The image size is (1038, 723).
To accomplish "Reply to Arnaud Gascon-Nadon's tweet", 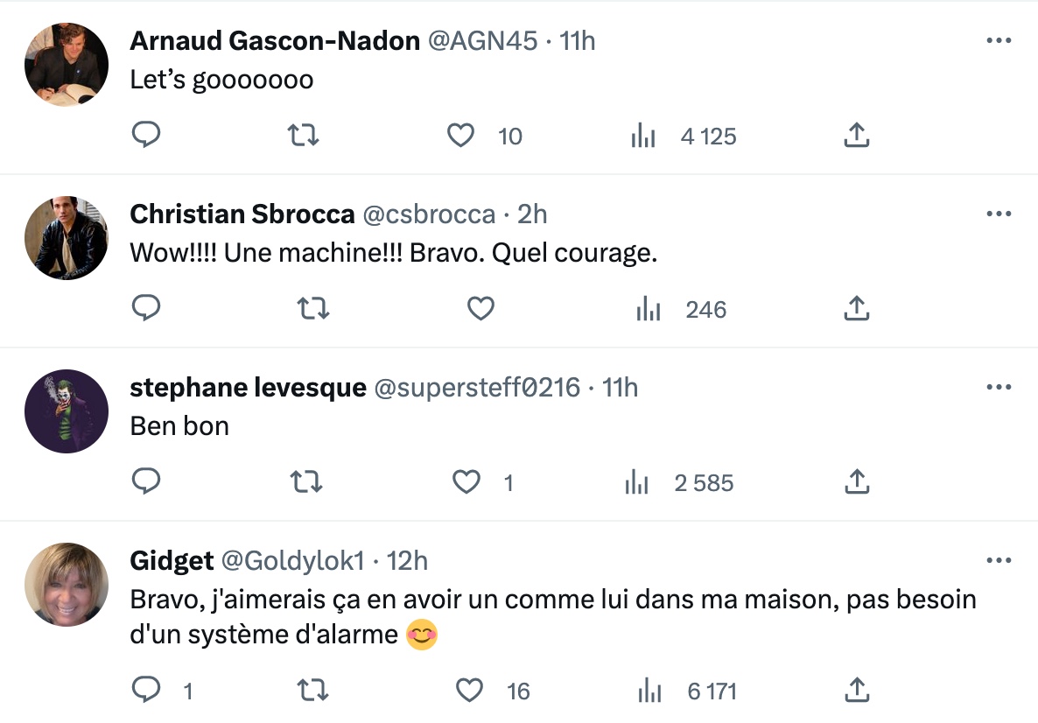I will (145, 136).
